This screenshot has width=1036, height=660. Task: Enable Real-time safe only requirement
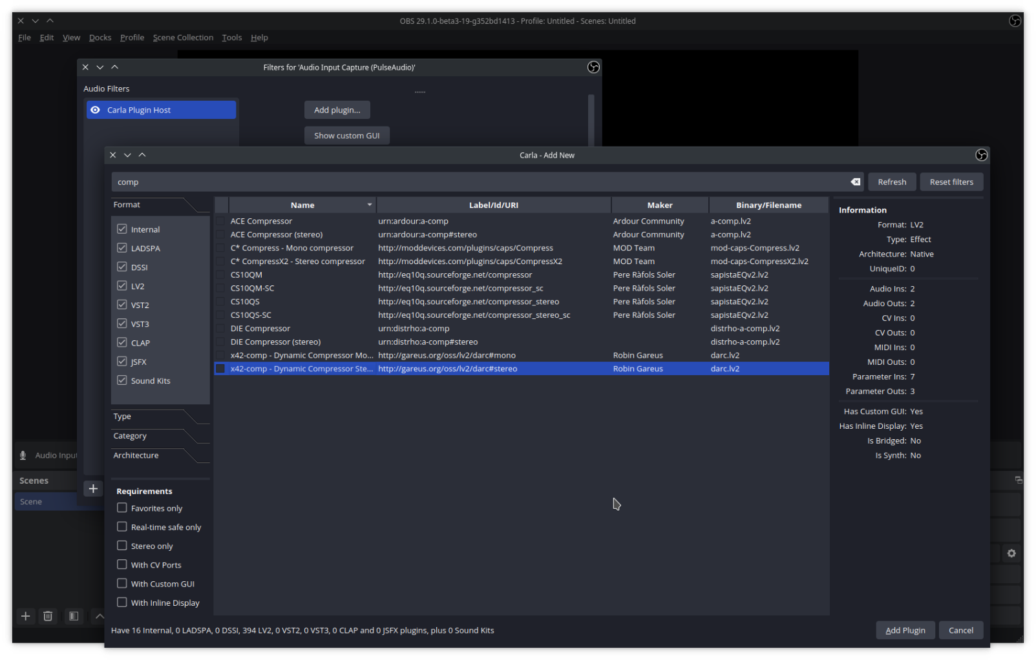(122, 526)
